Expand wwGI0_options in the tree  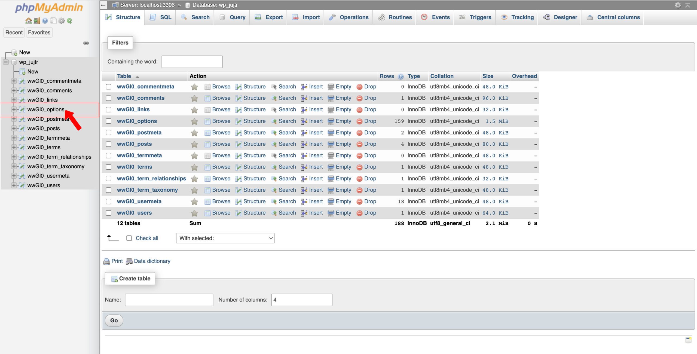(x=13, y=109)
